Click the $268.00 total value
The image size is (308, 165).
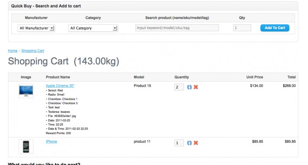(x=289, y=86)
